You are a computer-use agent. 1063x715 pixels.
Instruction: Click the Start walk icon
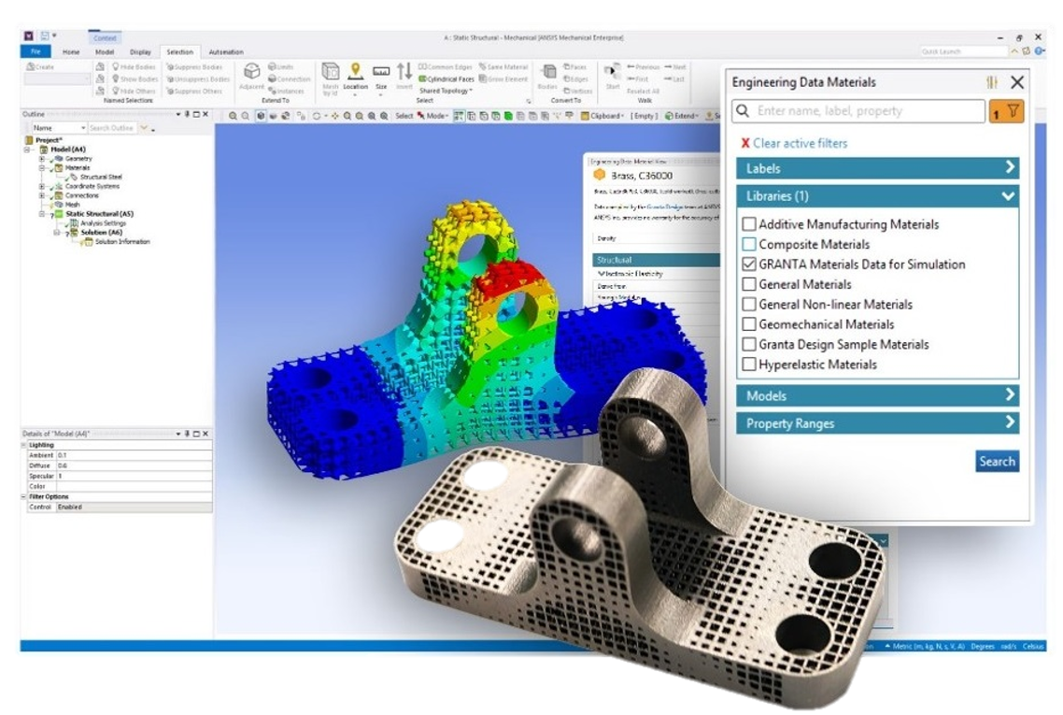(612, 72)
